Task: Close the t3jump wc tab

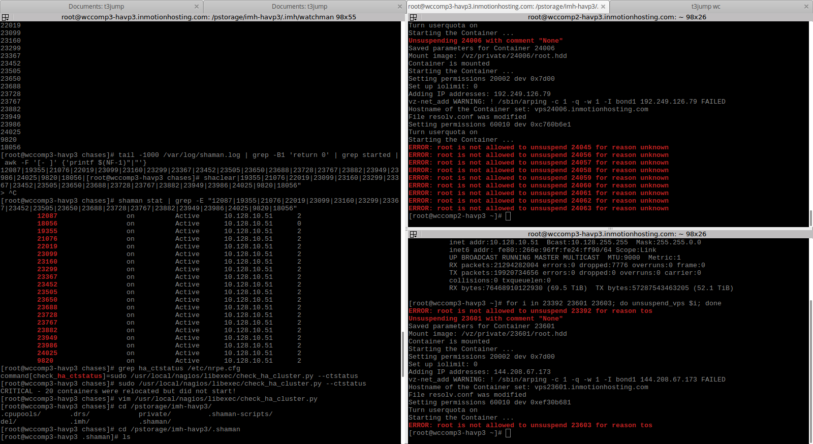Action: click(806, 7)
